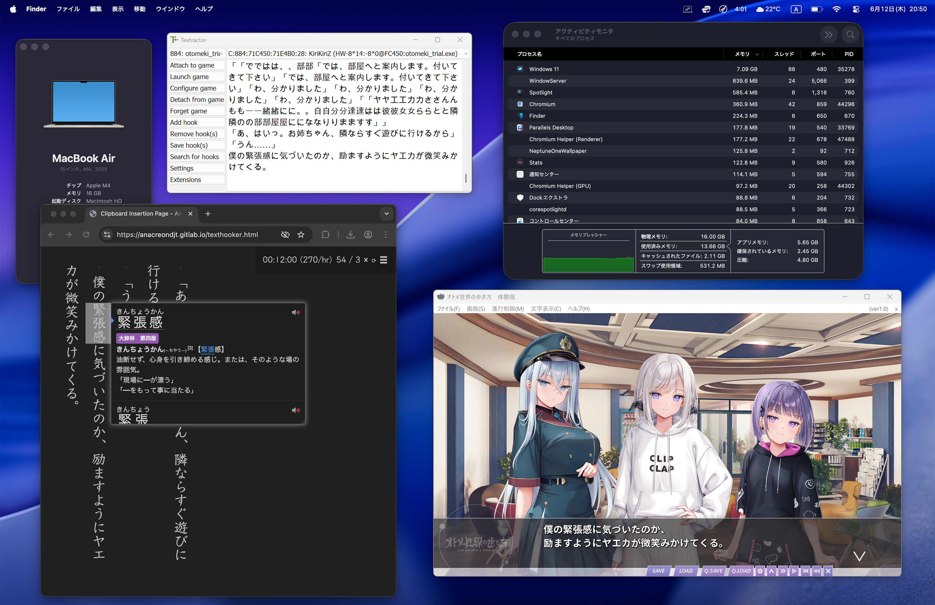Open texthooker hamburger settings menu
Image resolution: width=935 pixels, height=605 pixels.
pyautogui.click(x=384, y=260)
